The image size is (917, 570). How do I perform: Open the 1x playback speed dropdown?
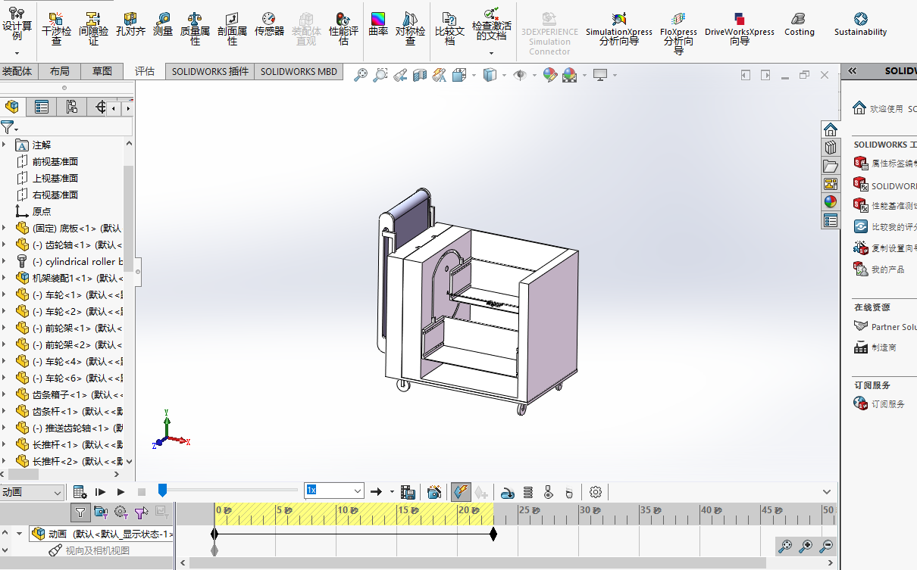tap(334, 491)
